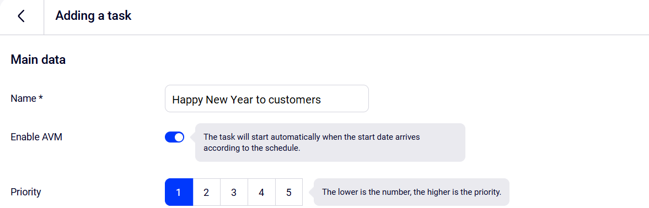Go back using the left chevron arrow
The width and height of the screenshot is (649, 208).
click(21, 16)
